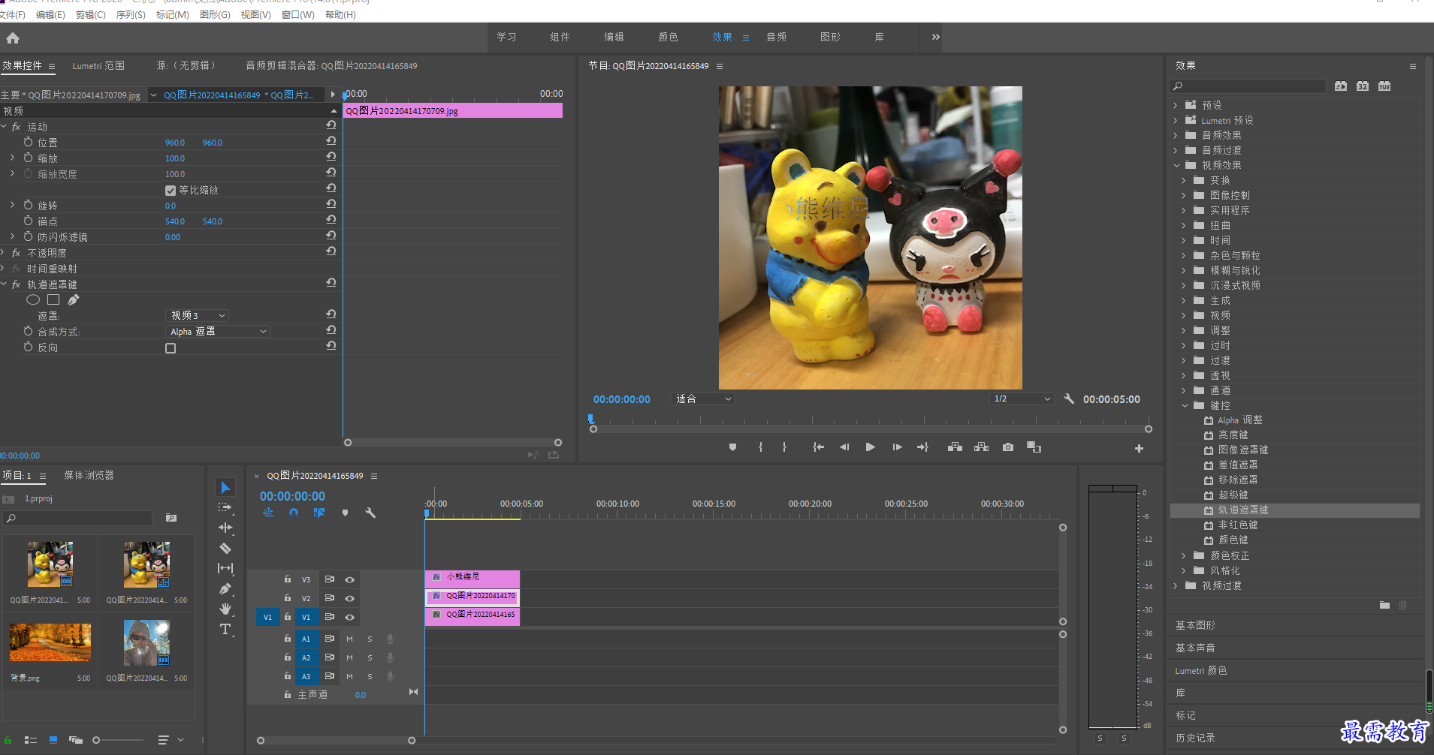This screenshot has height=755, width=1434.
Task: Open the Essential Graphics panel
Action: click(x=1195, y=625)
